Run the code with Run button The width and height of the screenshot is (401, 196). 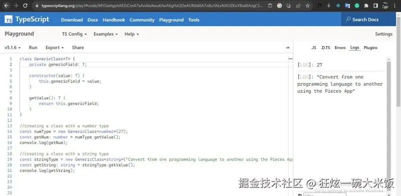(33, 48)
